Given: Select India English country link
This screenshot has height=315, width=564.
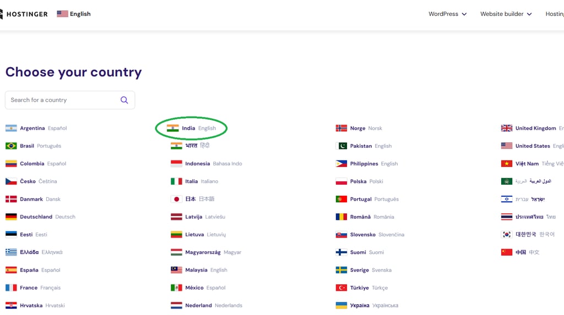Looking at the screenshot, I should pos(191,128).
